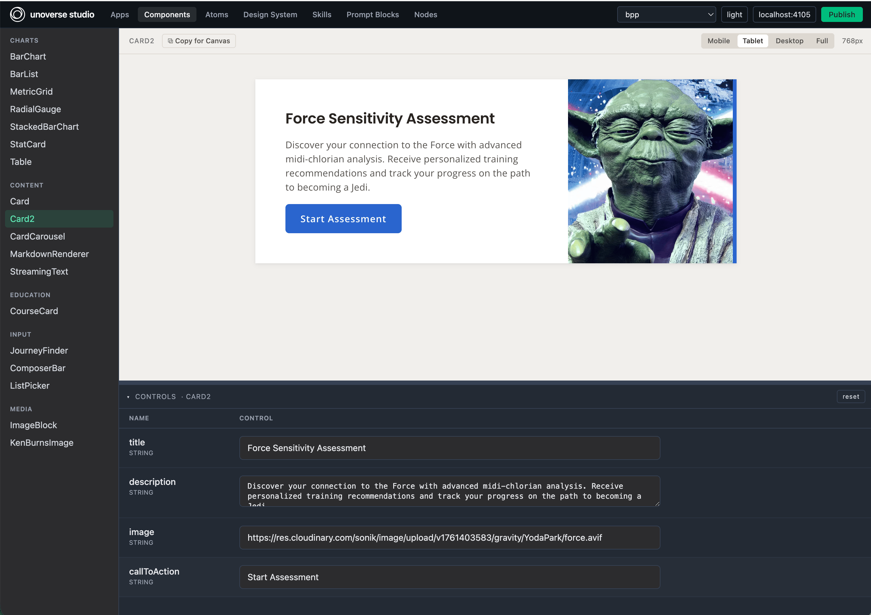871x615 pixels.
Task: Navigate to Prompt Blocks
Action: pyautogui.click(x=373, y=14)
